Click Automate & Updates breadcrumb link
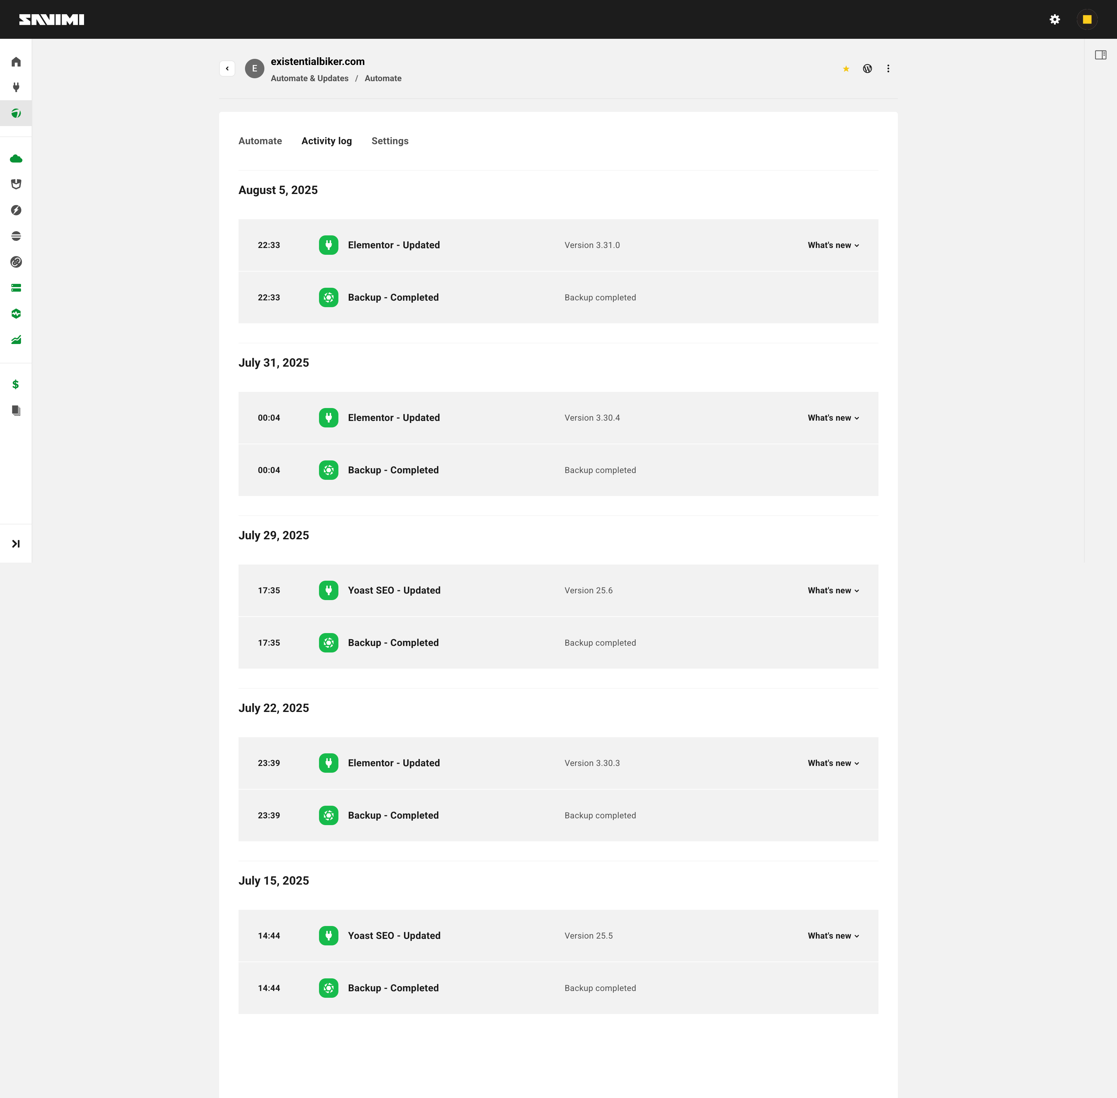1117x1098 pixels. click(x=310, y=79)
